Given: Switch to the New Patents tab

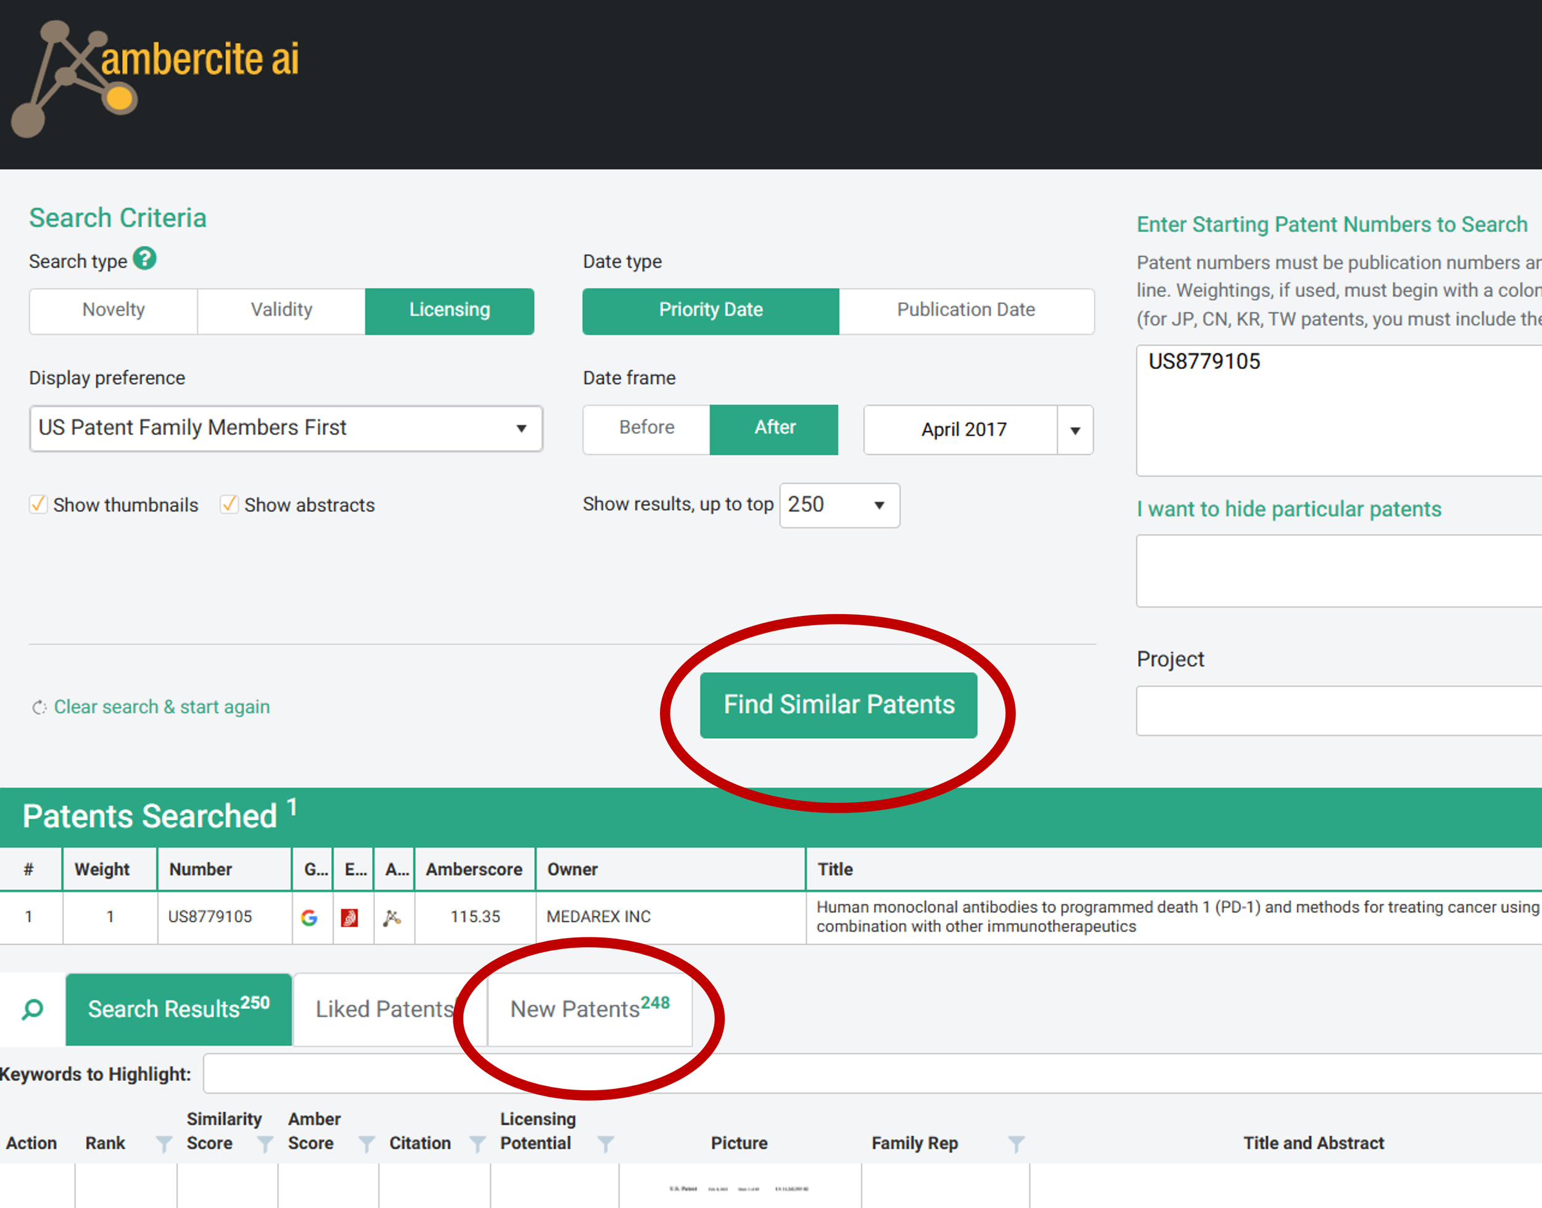Looking at the screenshot, I should click(x=589, y=1009).
